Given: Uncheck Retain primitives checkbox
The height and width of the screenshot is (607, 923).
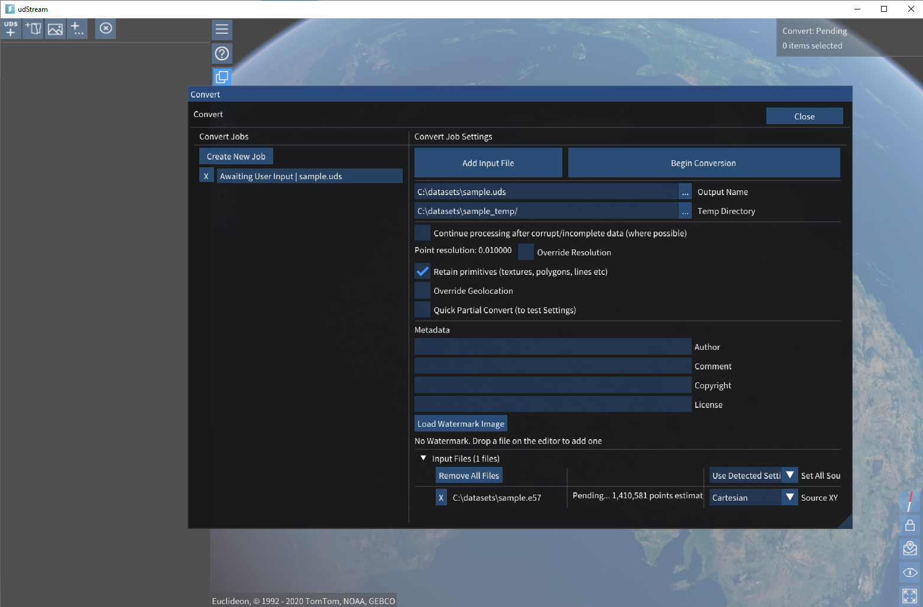Looking at the screenshot, I should click(x=423, y=271).
